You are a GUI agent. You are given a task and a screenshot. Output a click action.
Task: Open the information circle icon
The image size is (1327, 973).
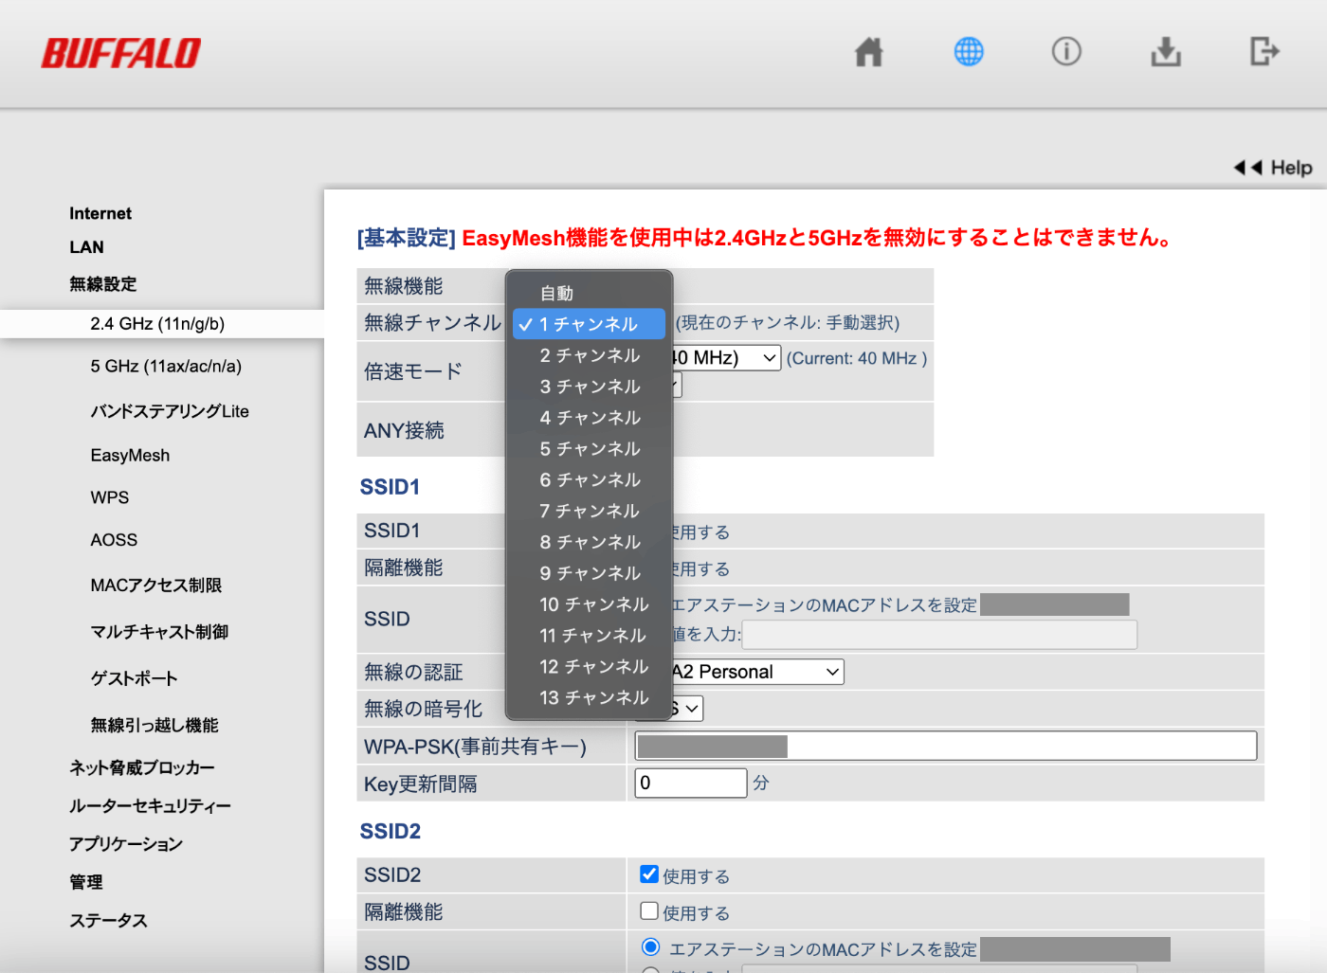coord(1066,51)
